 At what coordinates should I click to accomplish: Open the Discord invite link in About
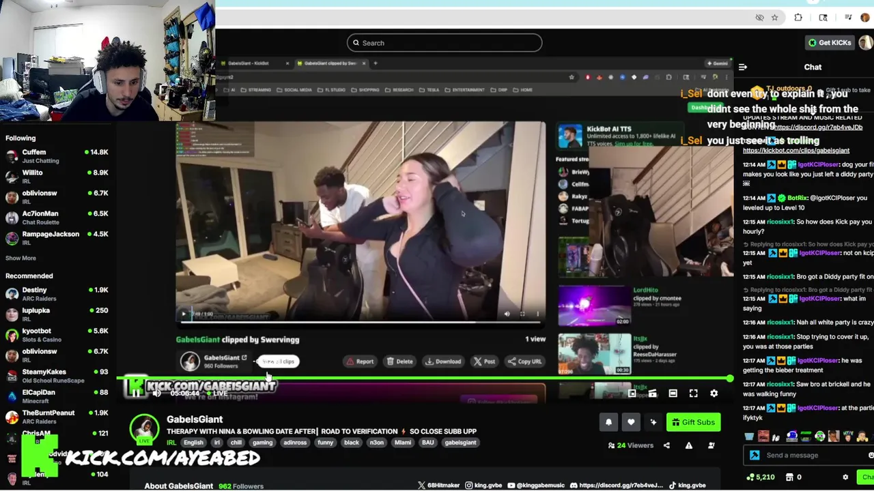click(x=616, y=486)
